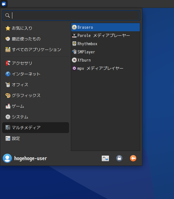Click the orange log out arrow icon

click(x=133, y=158)
